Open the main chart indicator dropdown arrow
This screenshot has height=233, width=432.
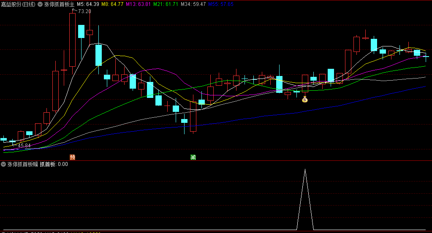coord(40,4)
